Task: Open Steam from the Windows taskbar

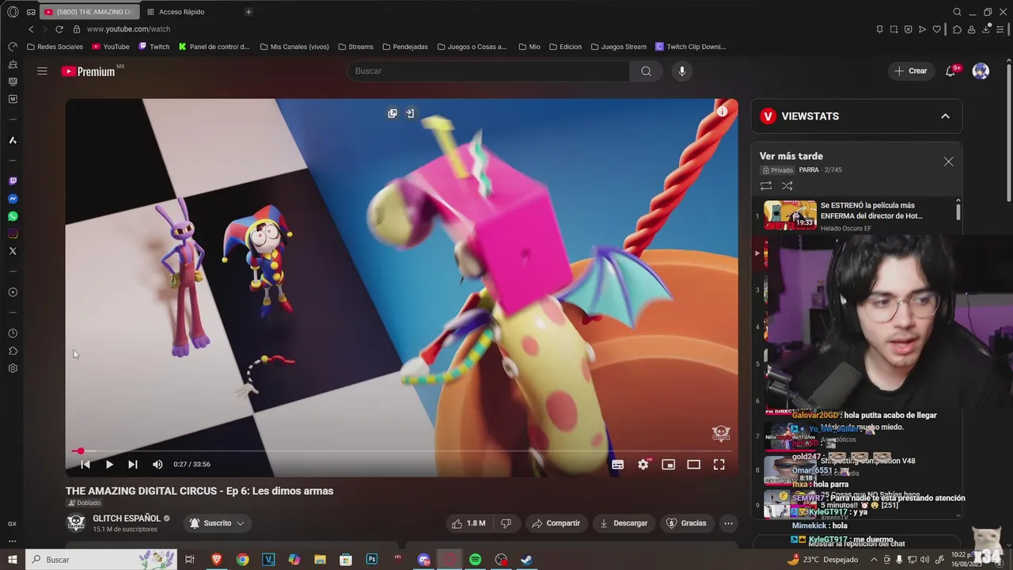Action: [526, 560]
